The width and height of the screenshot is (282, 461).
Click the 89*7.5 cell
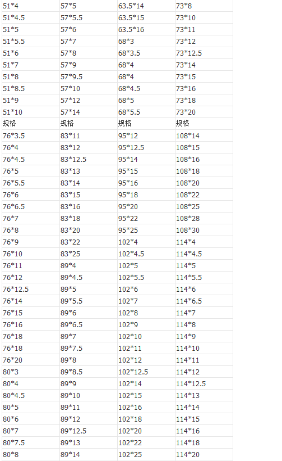pyautogui.click(x=89, y=348)
